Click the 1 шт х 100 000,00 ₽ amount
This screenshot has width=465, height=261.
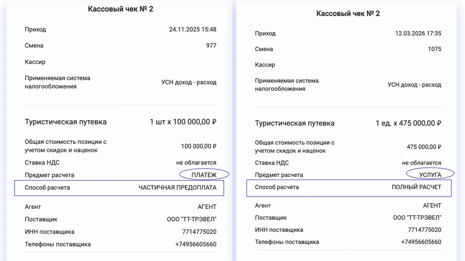pos(183,122)
